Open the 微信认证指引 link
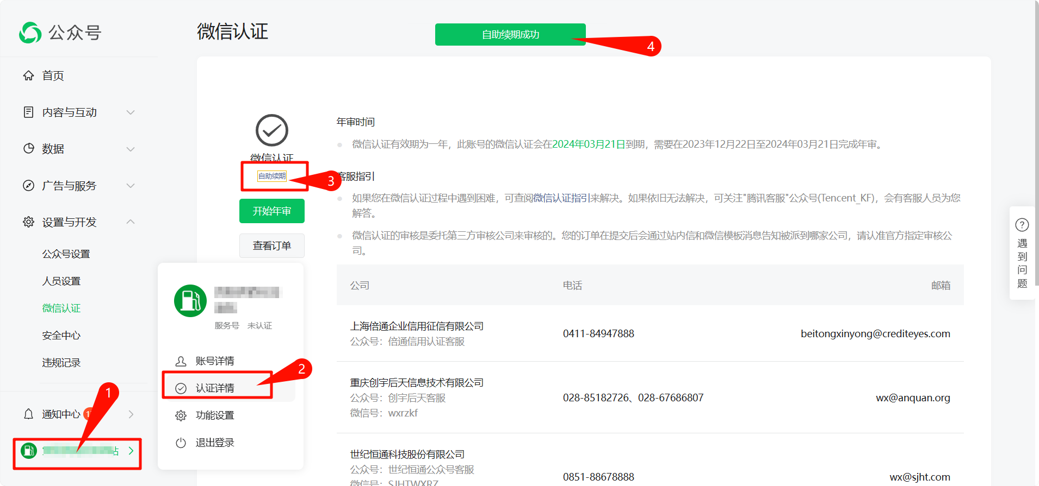Image resolution: width=1039 pixels, height=486 pixels. (561, 198)
